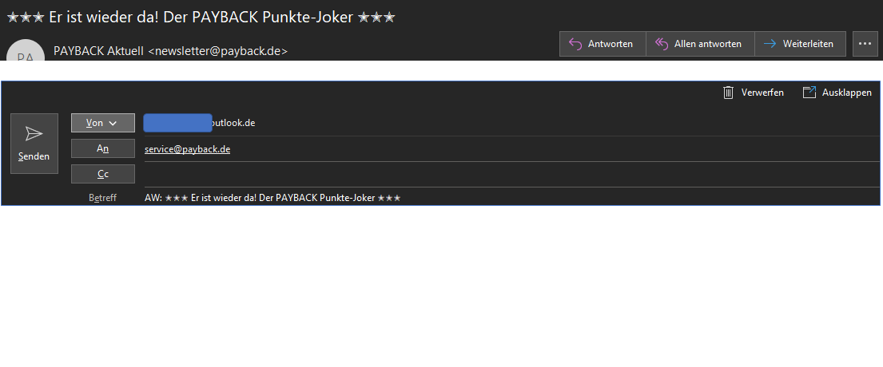
Task: Click Allen antworten to reply all
Action: [700, 44]
